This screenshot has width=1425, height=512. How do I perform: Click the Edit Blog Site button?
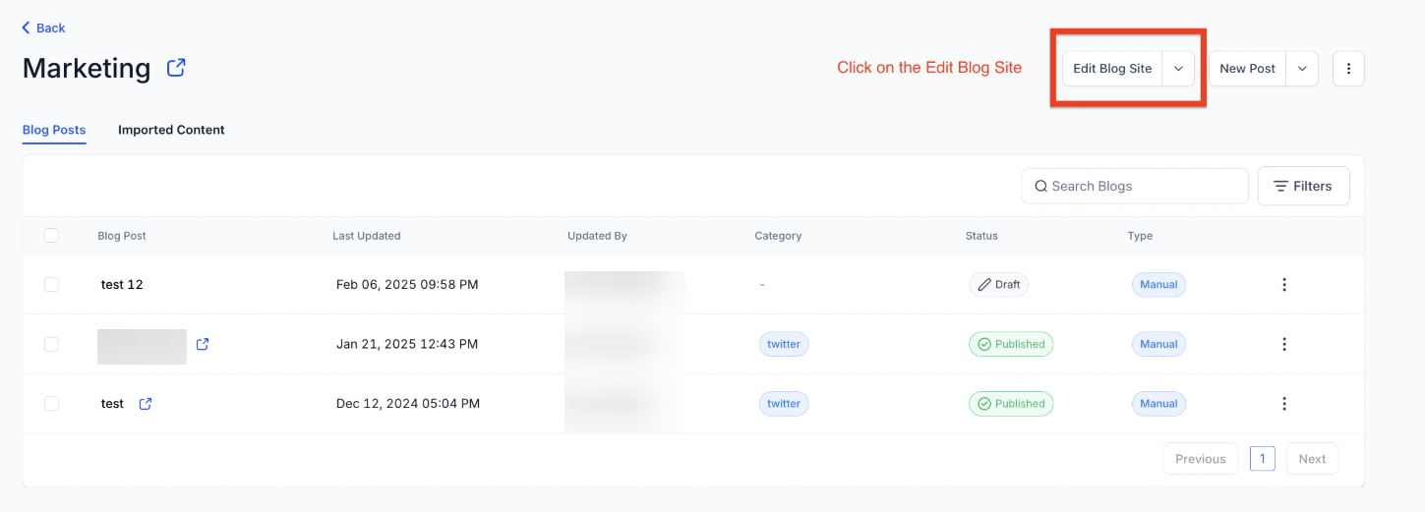tap(1112, 69)
